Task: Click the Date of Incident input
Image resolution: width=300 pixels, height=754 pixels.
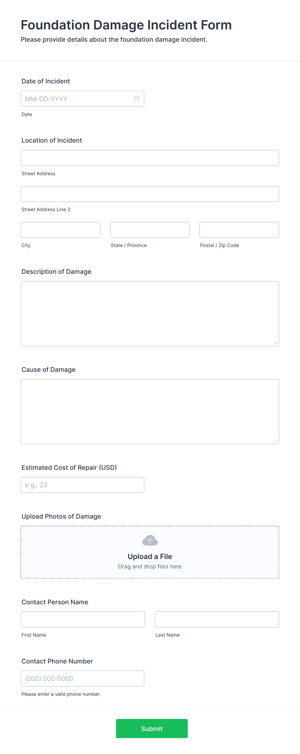Action: (x=83, y=99)
